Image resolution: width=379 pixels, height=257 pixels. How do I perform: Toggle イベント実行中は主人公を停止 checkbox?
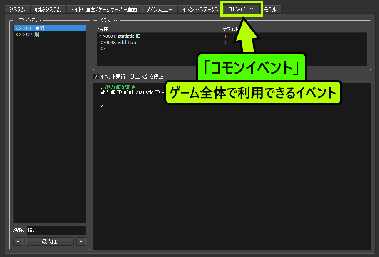pos(96,77)
